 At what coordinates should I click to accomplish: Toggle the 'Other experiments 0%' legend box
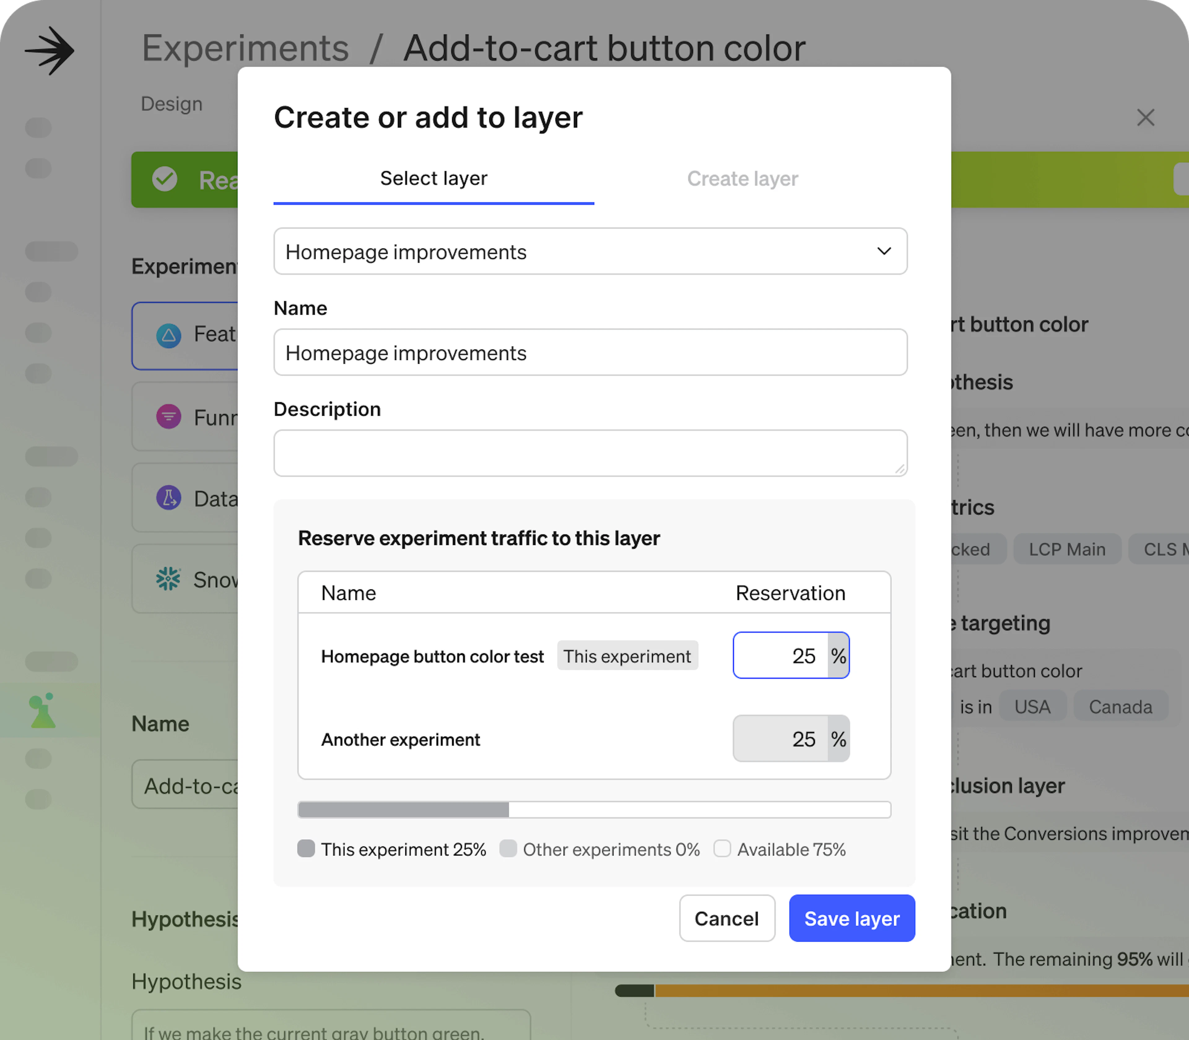point(508,848)
